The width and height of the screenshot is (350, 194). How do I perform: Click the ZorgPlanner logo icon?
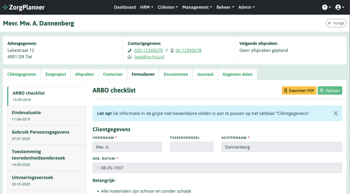tap(5, 7)
